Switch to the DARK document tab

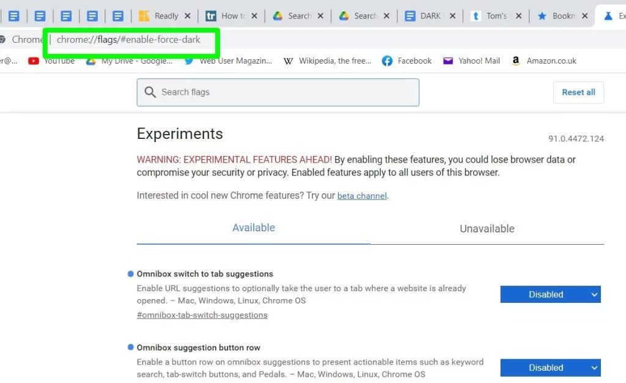click(x=429, y=16)
